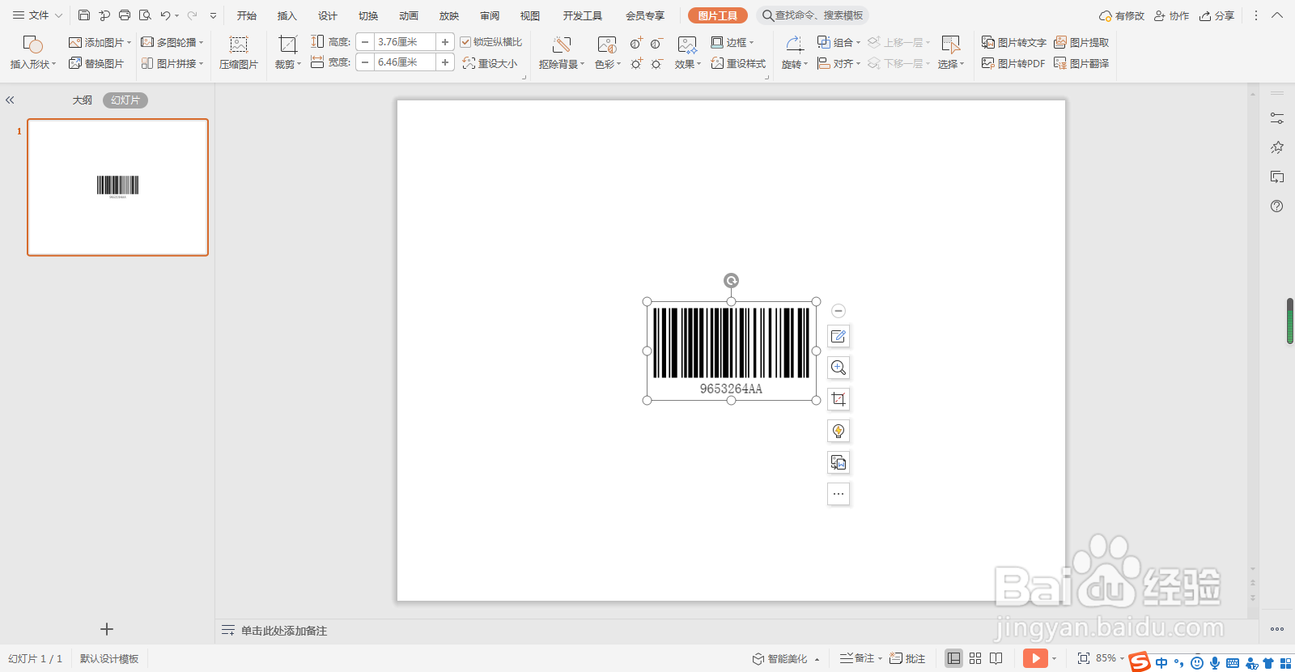The image size is (1295, 672).
Task: Uncheck Lock Aspect Ratio (锁定纵横比)
Action: (x=465, y=42)
